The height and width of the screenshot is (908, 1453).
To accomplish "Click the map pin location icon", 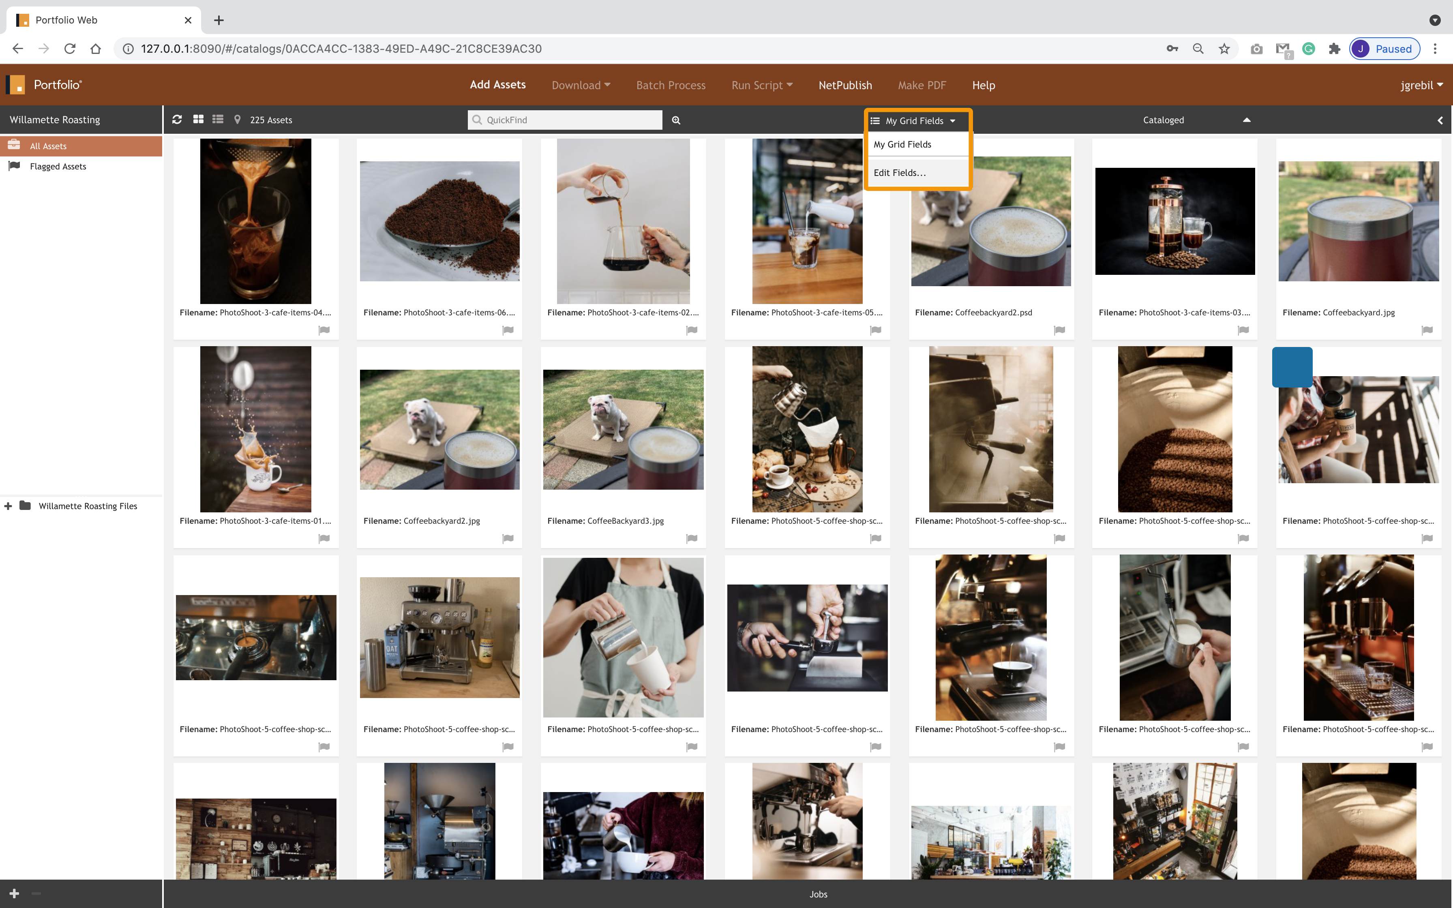I will coord(238,120).
